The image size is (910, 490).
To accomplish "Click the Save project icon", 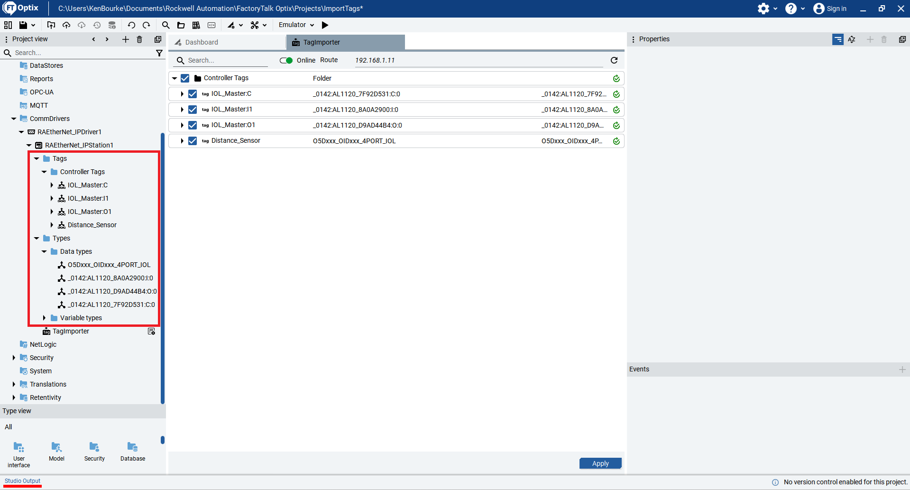I will (x=23, y=25).
